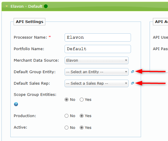Set Production to No
This screenshot has height=141, width=168.
[67, 116]
